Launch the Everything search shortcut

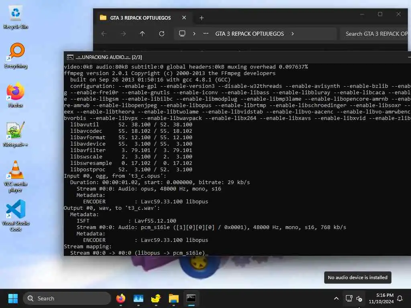point(16,56)
